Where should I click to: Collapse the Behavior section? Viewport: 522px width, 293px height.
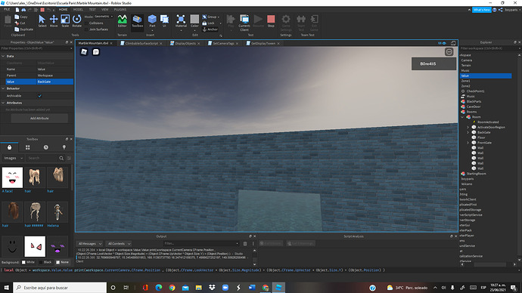3,88
